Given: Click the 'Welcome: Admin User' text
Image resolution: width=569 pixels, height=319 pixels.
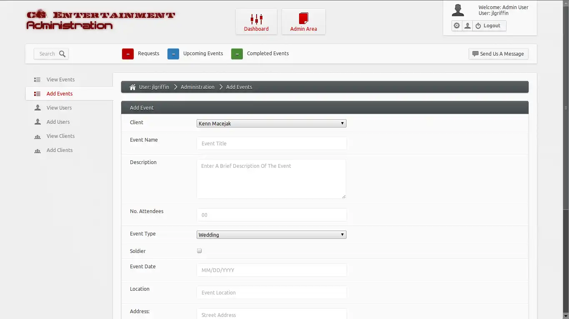Looking at the screenshot, I should tap(504, 7).
